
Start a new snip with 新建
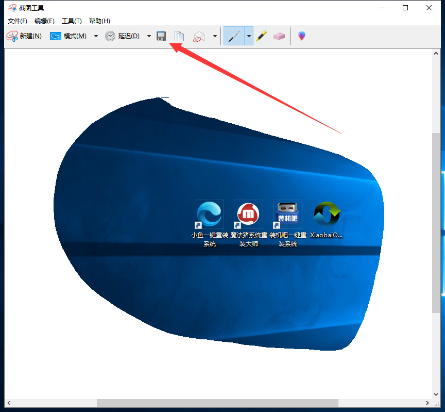24,36
